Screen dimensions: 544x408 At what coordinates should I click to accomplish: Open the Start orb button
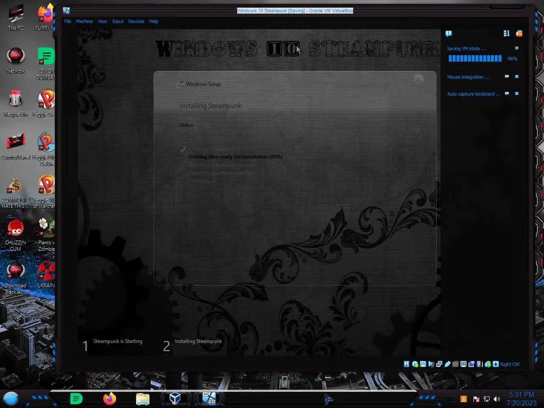(x=11, y=399)
